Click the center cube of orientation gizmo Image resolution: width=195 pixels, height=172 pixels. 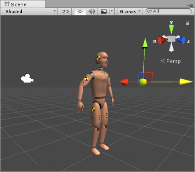point(171,39)
